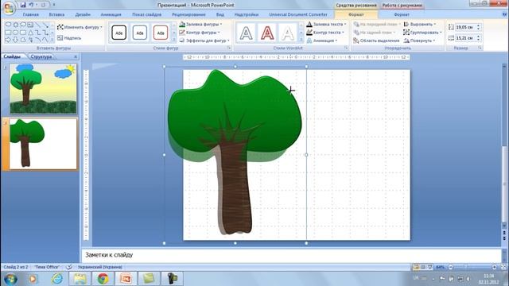The width and height of the screenshot is (509, 286).
Task: Select the oval shape in shapes gallery
Action: 15,33
